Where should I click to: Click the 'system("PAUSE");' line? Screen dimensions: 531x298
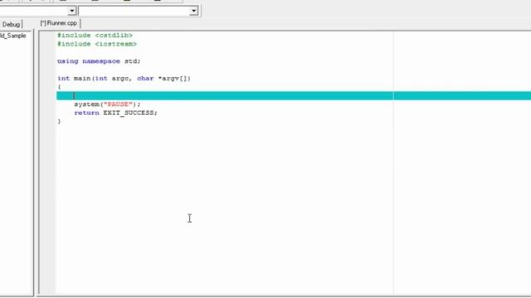[x=107, y=104]
